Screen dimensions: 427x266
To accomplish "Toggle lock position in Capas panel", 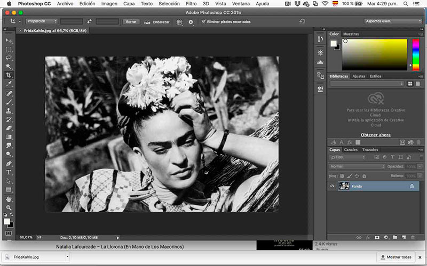I will pyautogui.click(x=357, y=176).
